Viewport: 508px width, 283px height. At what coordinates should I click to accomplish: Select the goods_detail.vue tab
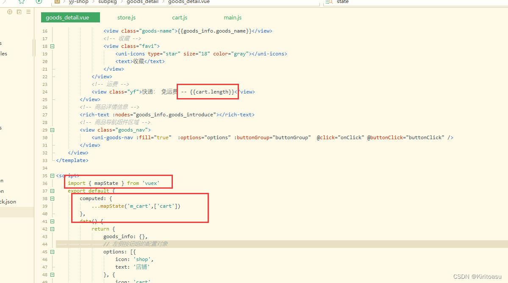click(70, 17)
